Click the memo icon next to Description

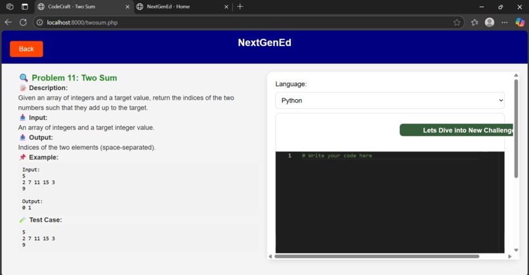click(x=22, y=88)
